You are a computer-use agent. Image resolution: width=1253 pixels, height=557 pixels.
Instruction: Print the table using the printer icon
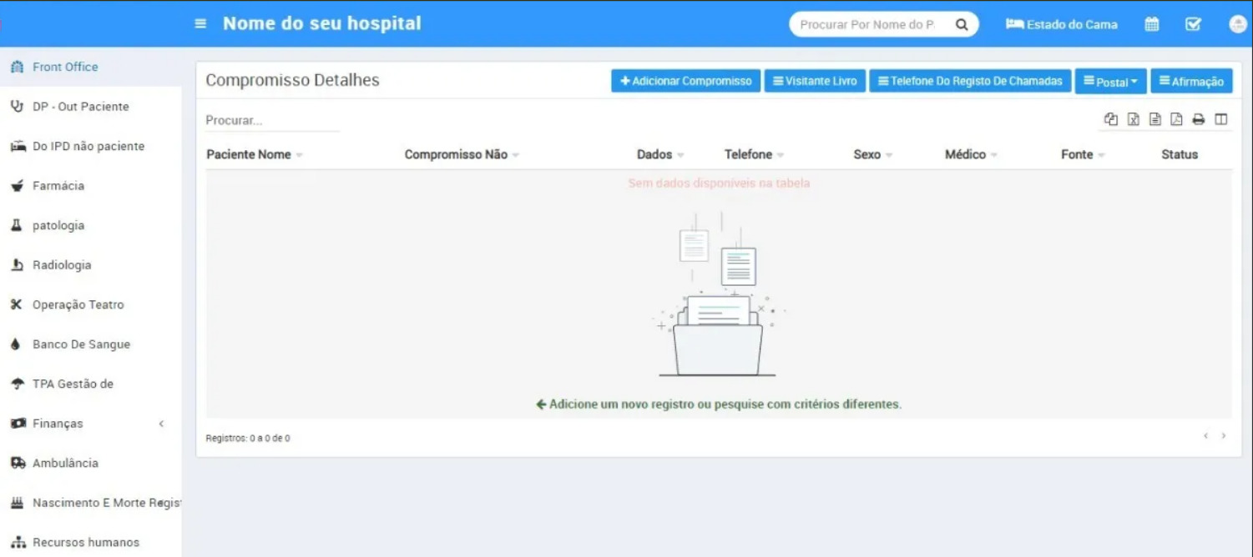coord(1199,119)
